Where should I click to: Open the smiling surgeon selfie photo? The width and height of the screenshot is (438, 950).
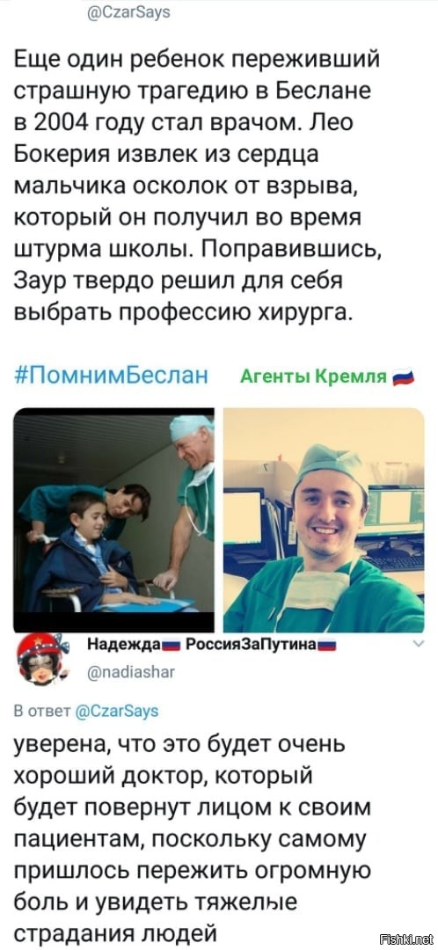324,520
